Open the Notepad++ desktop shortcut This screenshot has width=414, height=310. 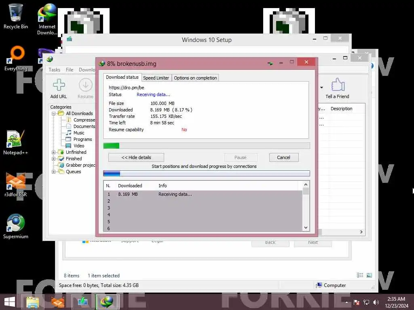point(16,142)
